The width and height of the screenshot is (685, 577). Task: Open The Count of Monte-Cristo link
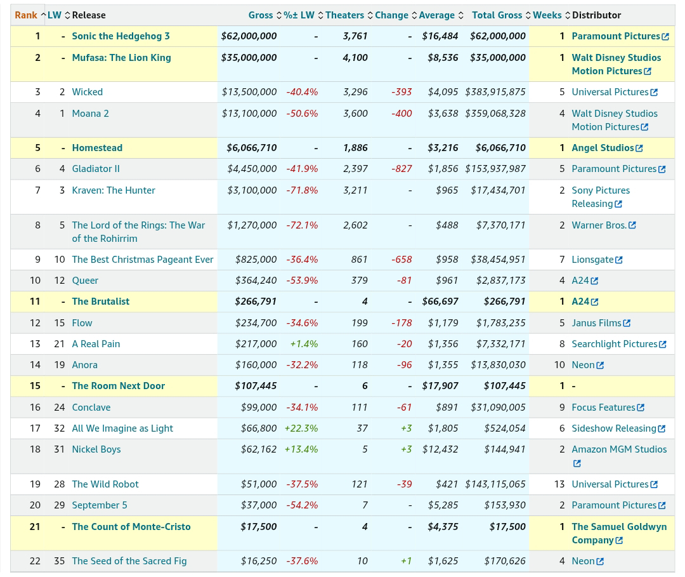pyautogui.click(x=131, y=527)
